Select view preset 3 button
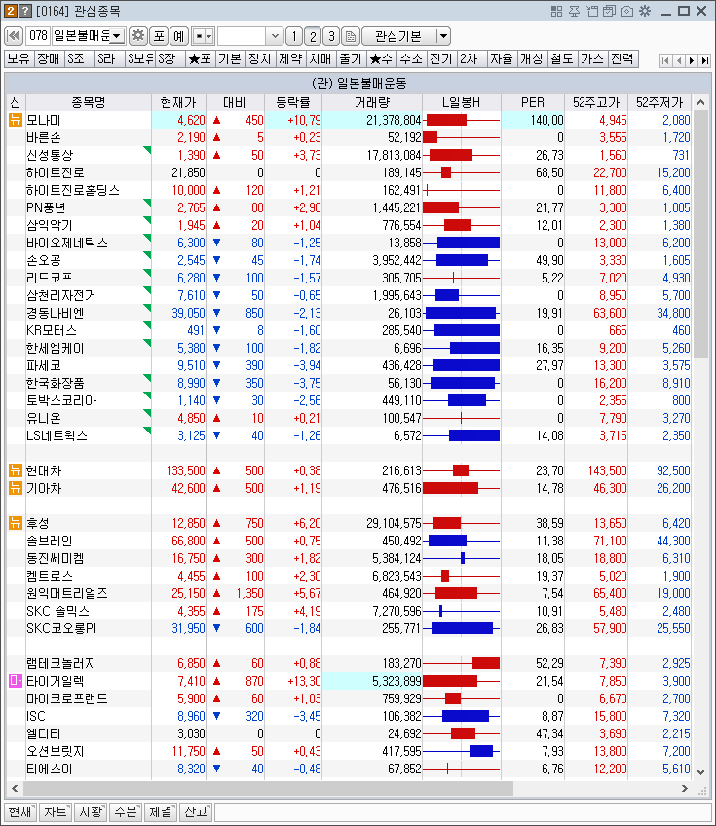The image size is (716, 826). point(331,36)
